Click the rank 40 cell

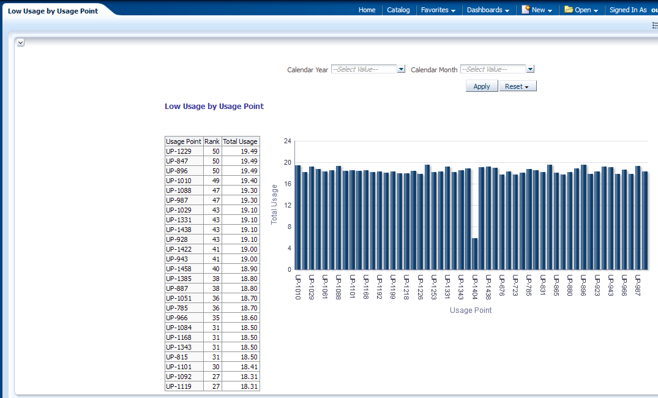tap(212, 269)
